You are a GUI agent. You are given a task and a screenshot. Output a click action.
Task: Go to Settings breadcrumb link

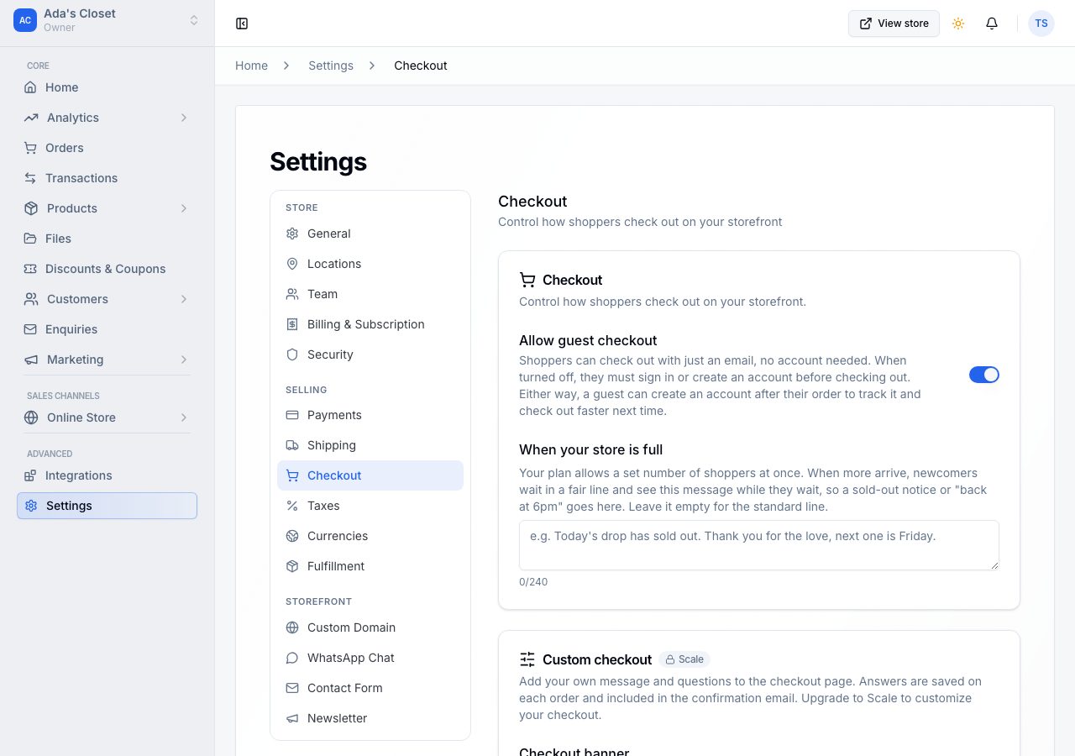click(x=331, y=66)
